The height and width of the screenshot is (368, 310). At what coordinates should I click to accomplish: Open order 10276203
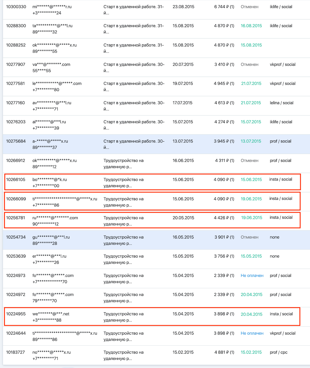pos(16,122)
